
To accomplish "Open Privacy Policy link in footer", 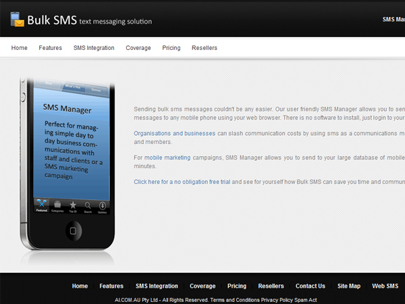I will (277, 300).
